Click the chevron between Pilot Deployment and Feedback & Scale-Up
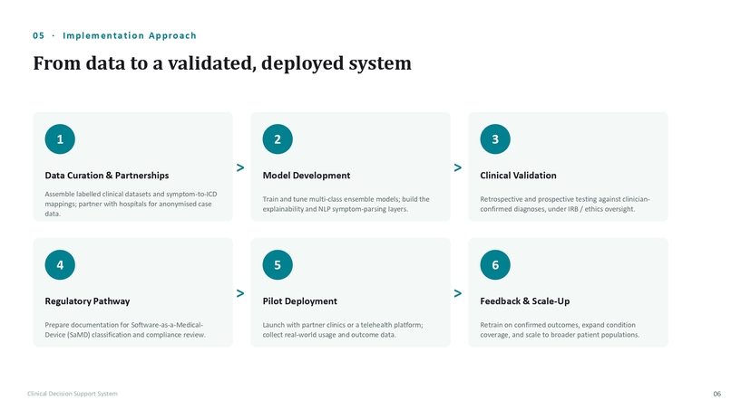 (458, 293)
